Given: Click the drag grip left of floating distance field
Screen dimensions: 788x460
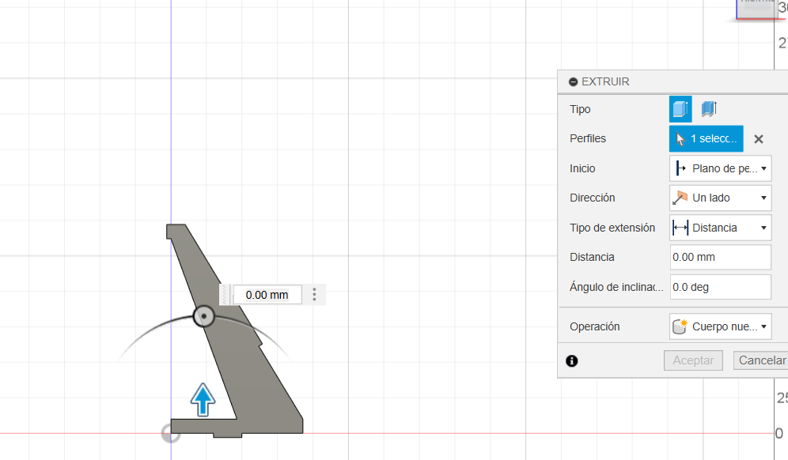Looking at the screenshot, I should (x=225, y=295).
